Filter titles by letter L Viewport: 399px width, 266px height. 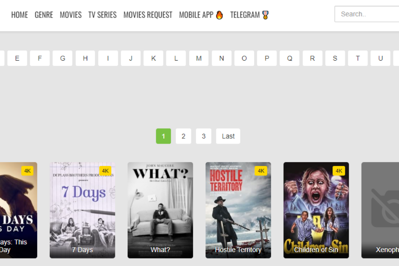click(176, 58)
